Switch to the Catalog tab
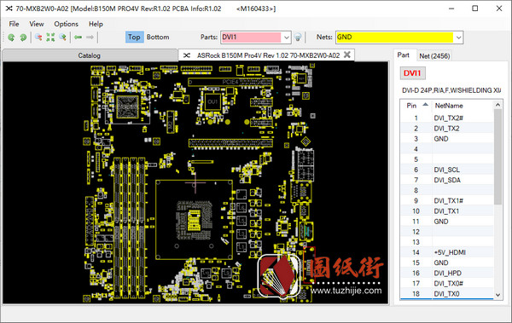Viewport: 512px width, 323px height. tap(89, 55)
